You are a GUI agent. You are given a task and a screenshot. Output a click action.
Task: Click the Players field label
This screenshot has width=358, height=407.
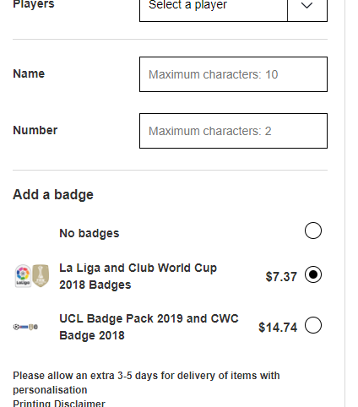tap(34, 4)
